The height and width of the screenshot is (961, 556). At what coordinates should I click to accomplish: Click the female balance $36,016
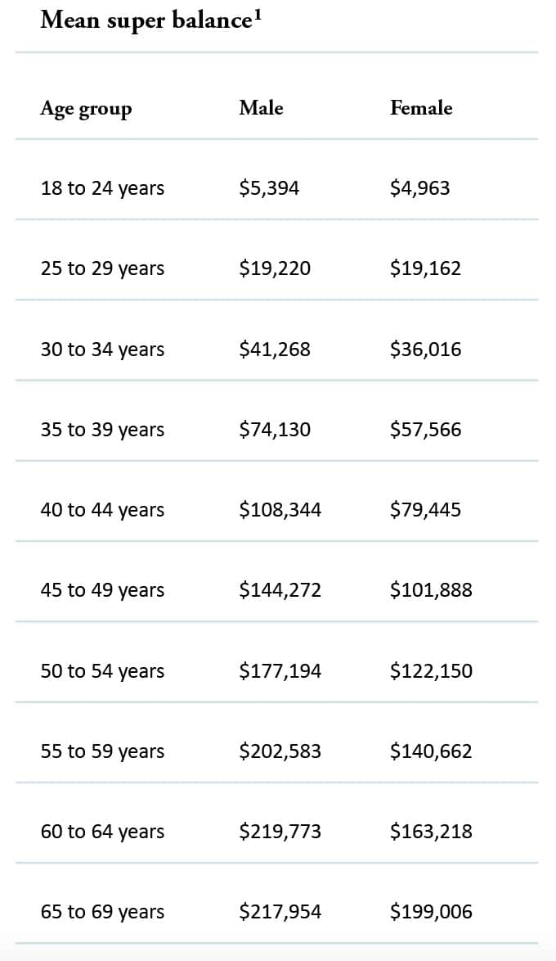pyautogui.click(x=425, y=350)
